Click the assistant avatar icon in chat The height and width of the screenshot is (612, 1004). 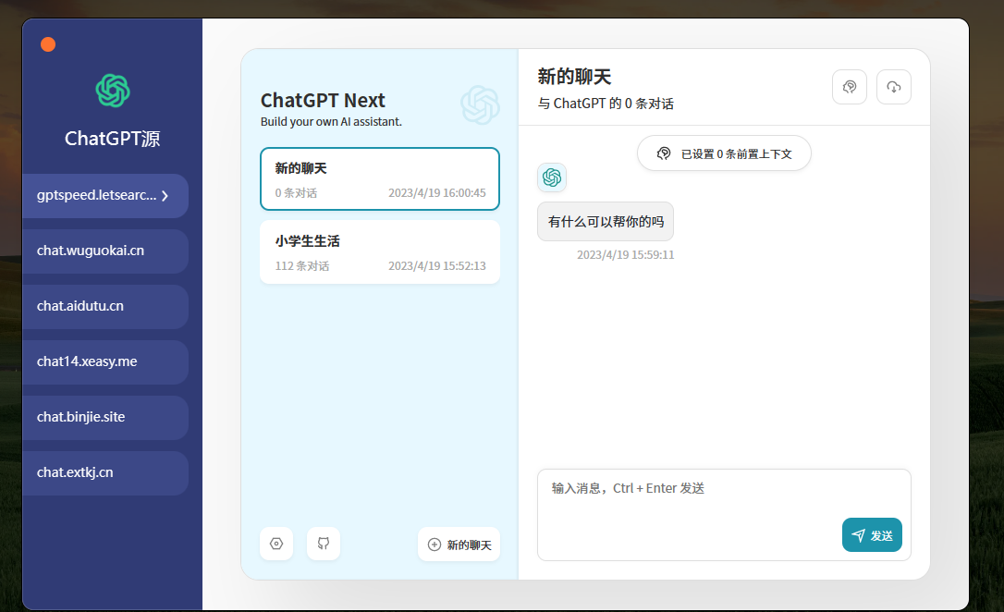coord(552,177)
